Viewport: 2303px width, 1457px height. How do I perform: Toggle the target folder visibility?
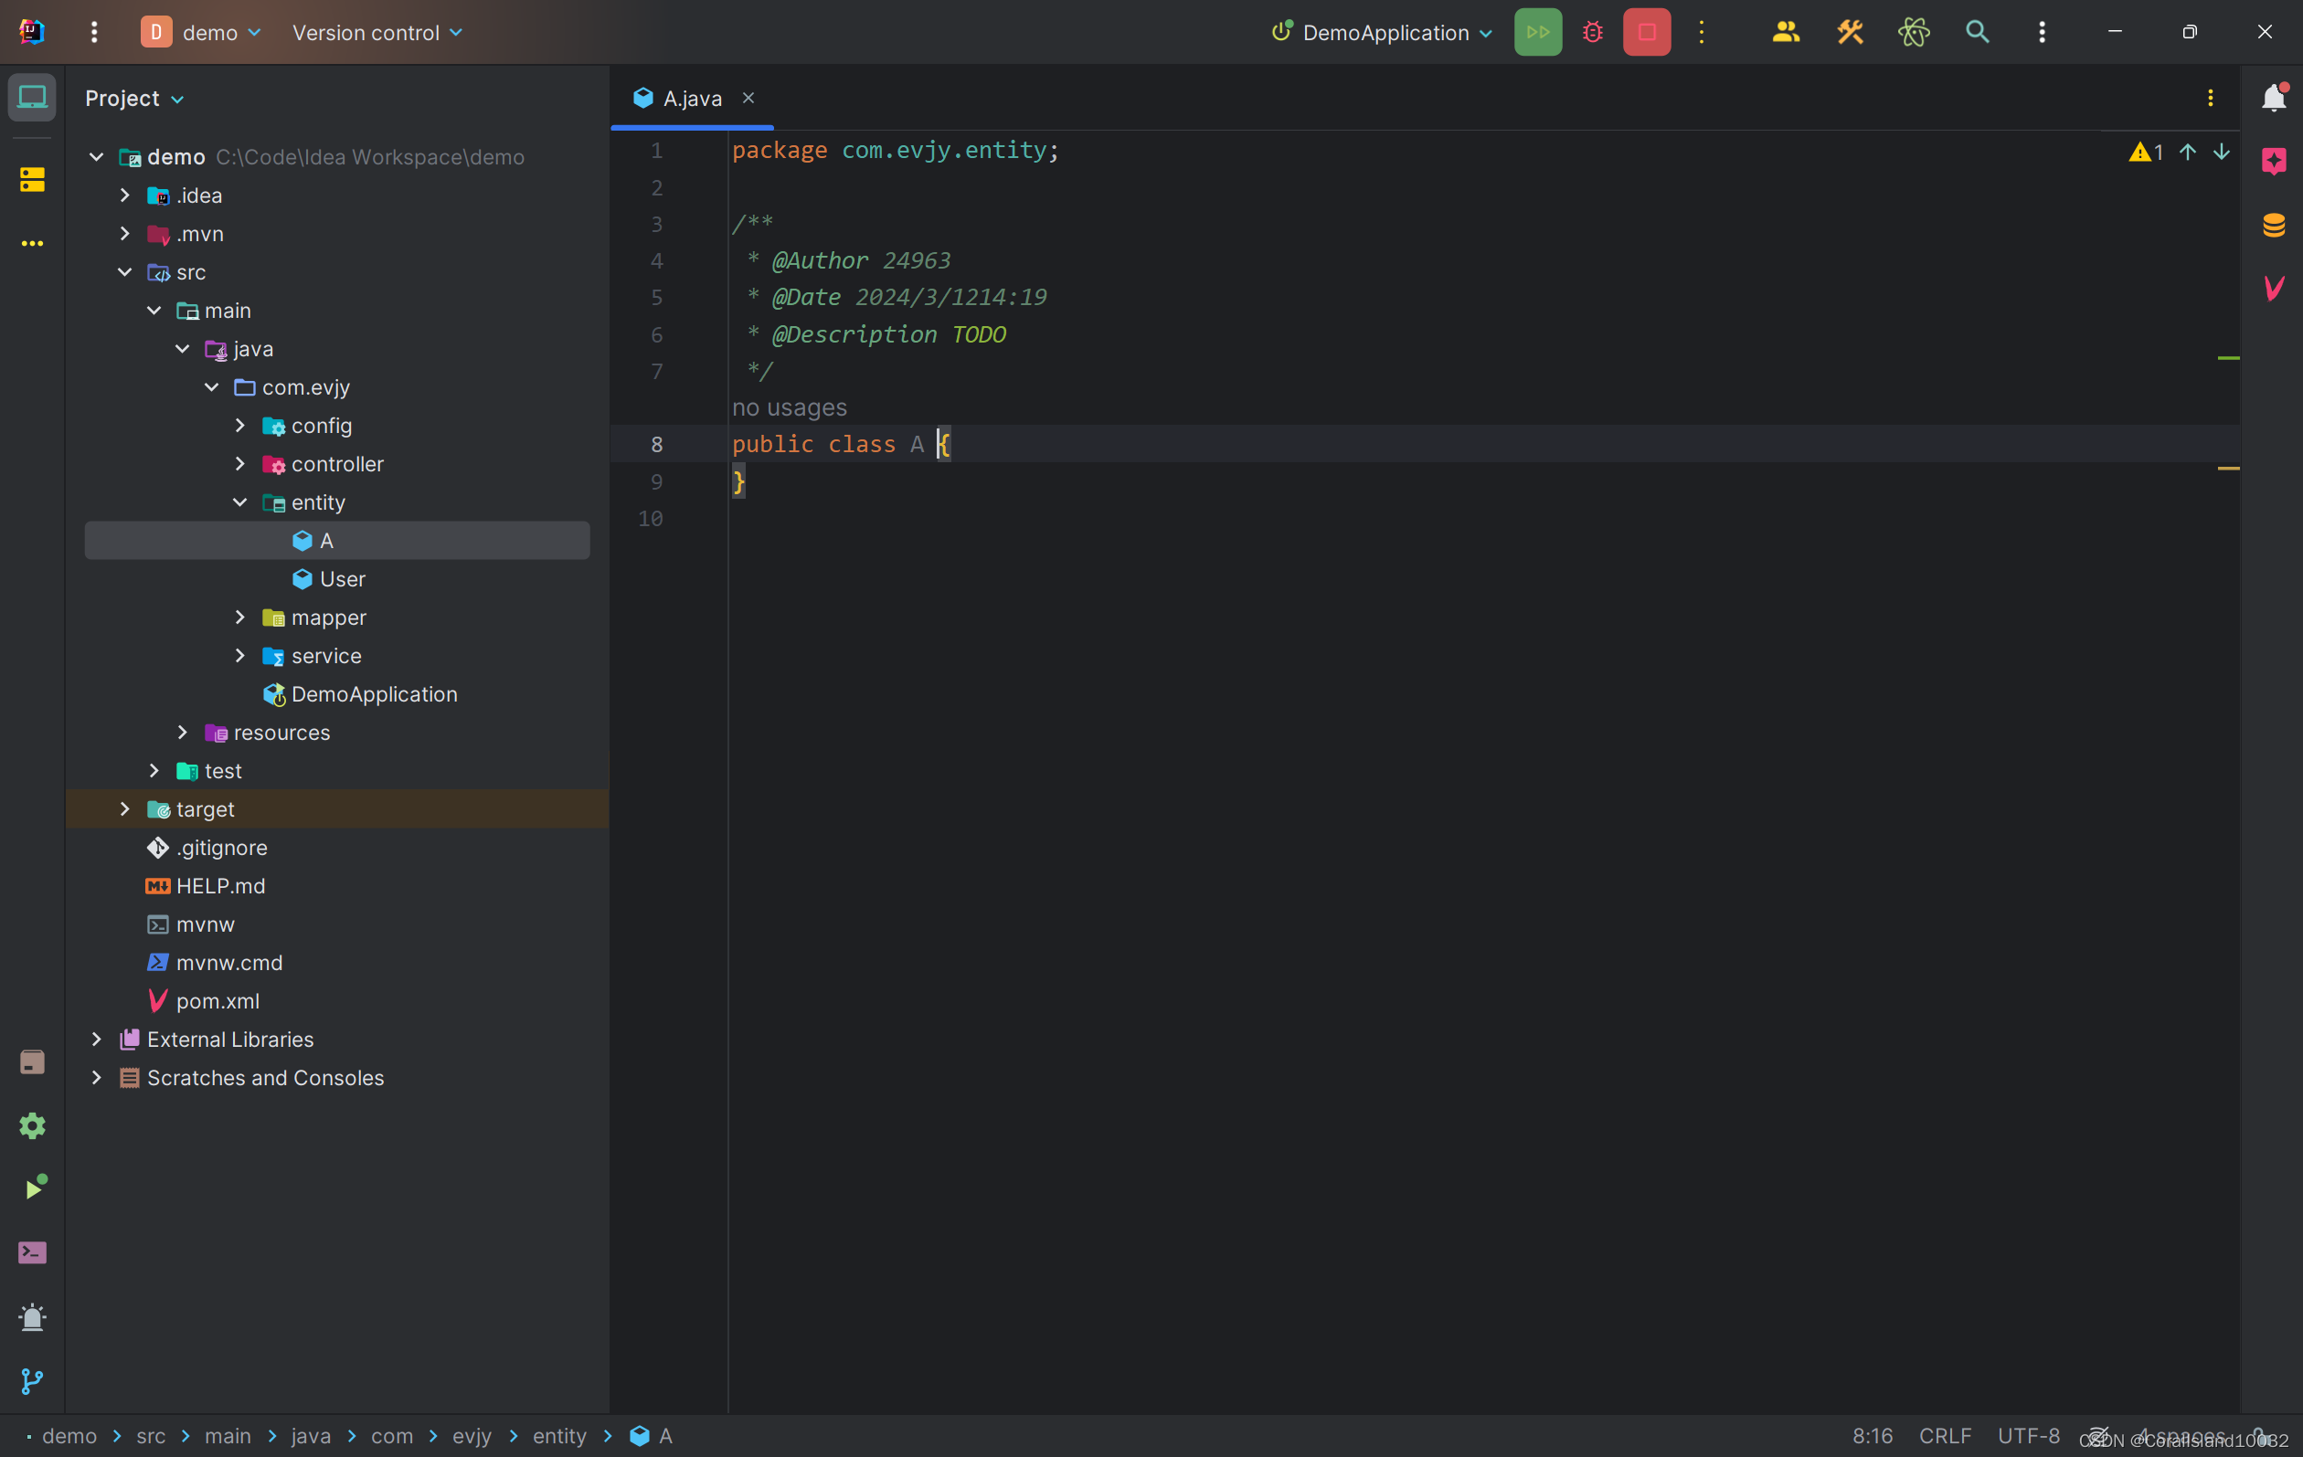(x=126, y=808)
